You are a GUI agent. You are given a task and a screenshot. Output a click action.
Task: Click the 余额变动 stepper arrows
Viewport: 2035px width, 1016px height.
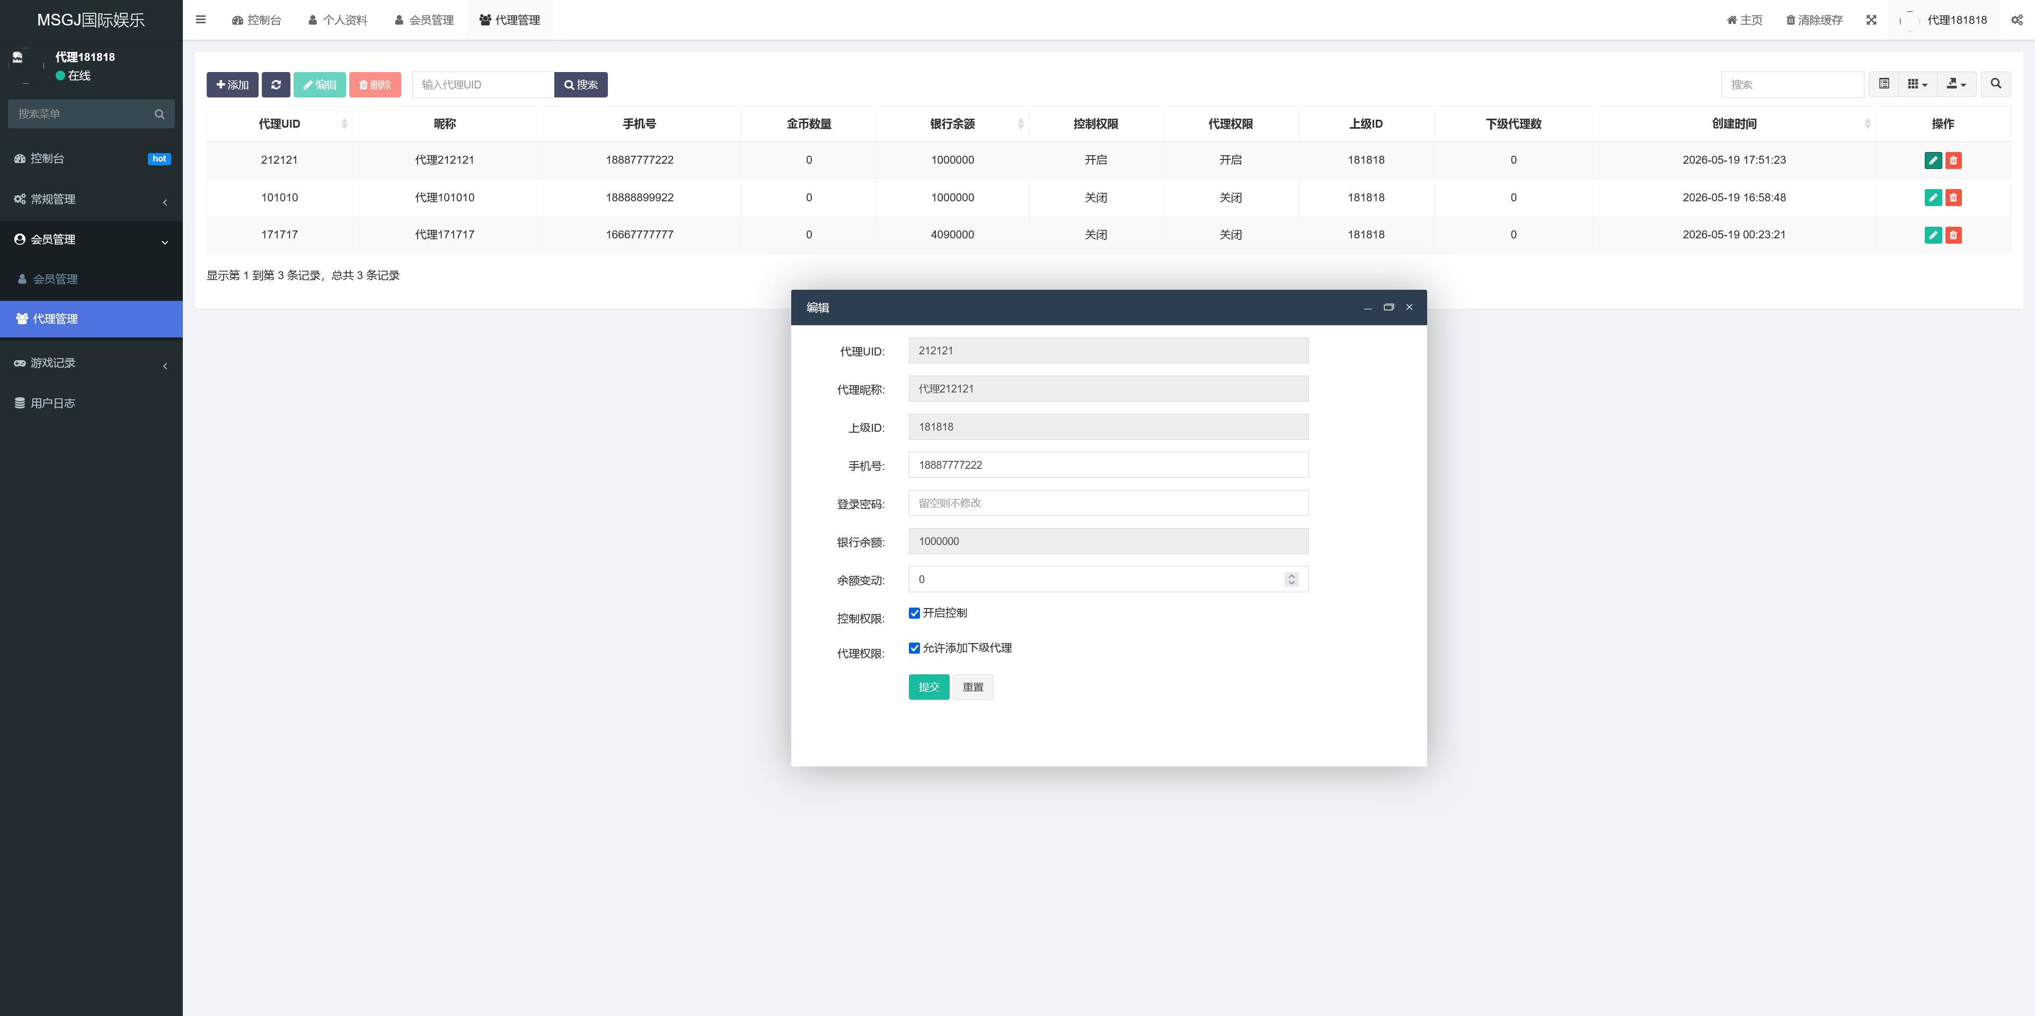[1291, 580]
